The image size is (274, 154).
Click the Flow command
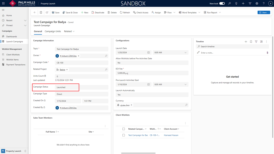click(x=168, y=13)
